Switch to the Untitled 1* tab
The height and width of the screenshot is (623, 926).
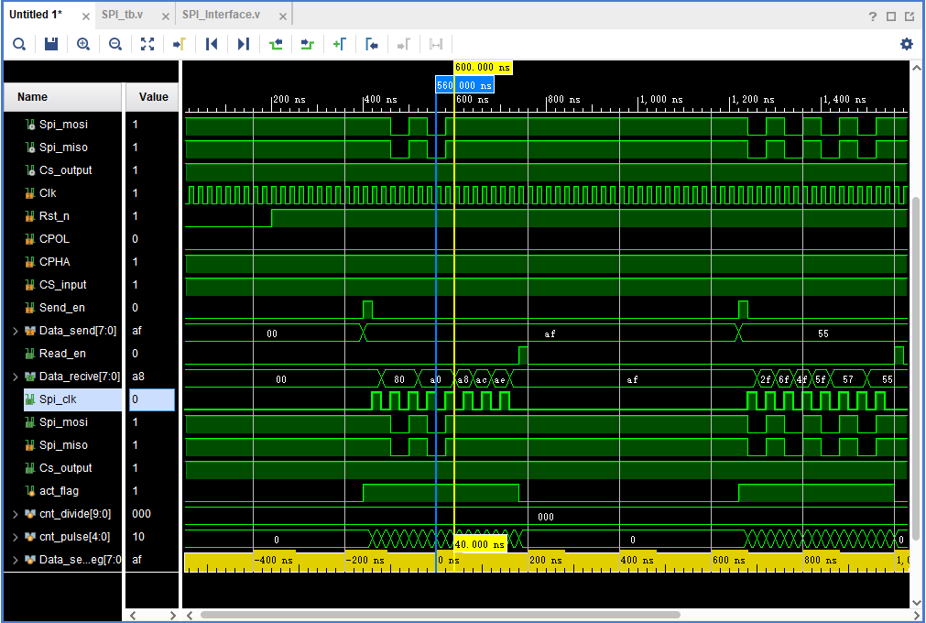[36, 15]
